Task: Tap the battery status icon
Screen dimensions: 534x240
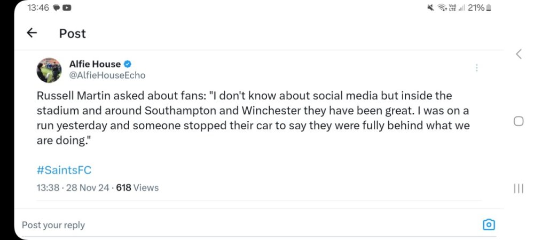Action: pyautogui.click(x=489, y=8)
